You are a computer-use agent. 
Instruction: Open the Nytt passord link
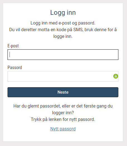coord(63,129)
